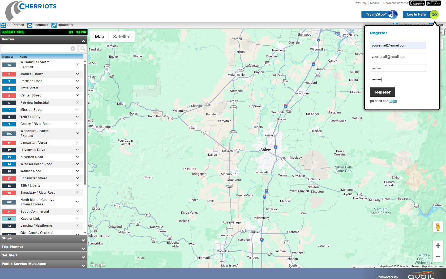
Task: Click the route search magnifier icon
Action: 83,49
